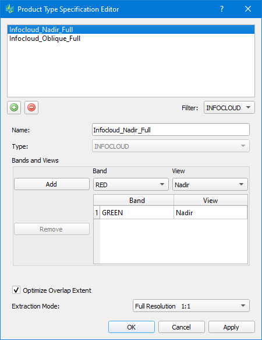Click the Cancel button
This screenshot has height=340, width=262.
pos(182,327)
